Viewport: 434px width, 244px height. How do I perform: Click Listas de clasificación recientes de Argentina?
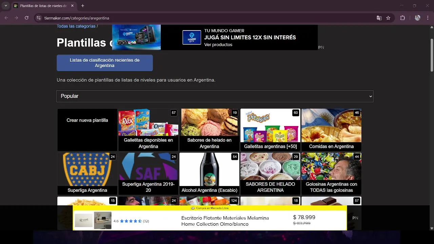pyautogui.click(x=105, y=63)
